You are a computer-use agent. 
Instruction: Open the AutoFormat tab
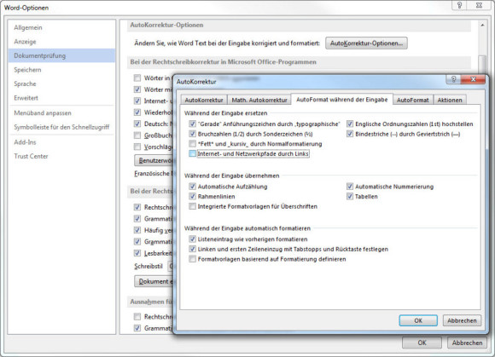coord(412,100)
